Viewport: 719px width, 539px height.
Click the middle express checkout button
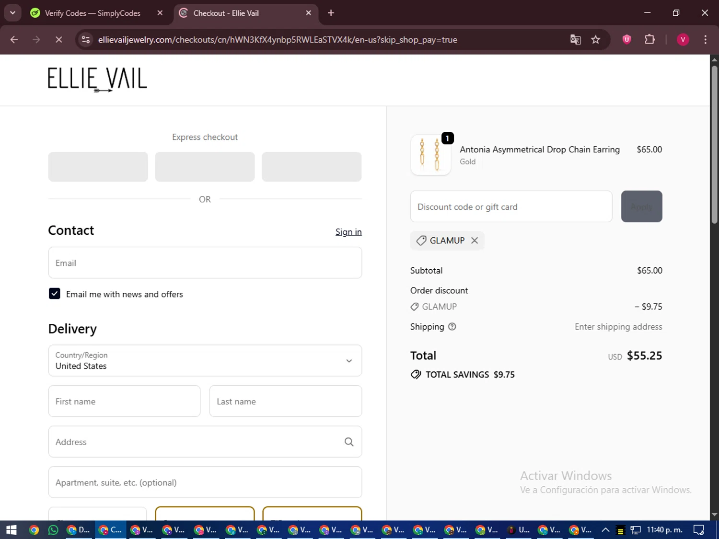[205, 167]
